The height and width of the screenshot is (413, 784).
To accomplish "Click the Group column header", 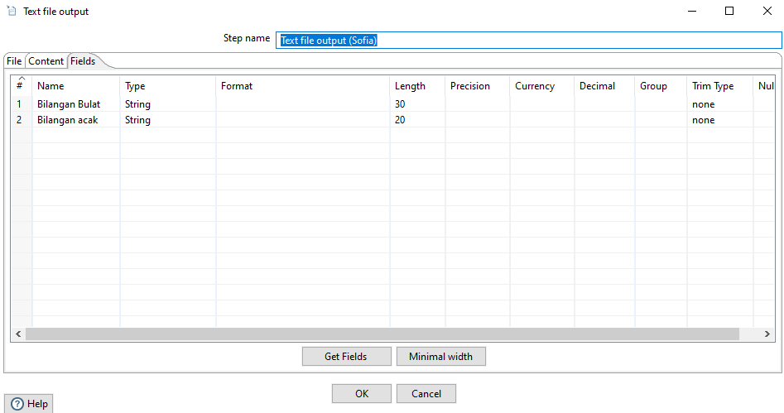I will pyautogui.click(x=661, y=86).
